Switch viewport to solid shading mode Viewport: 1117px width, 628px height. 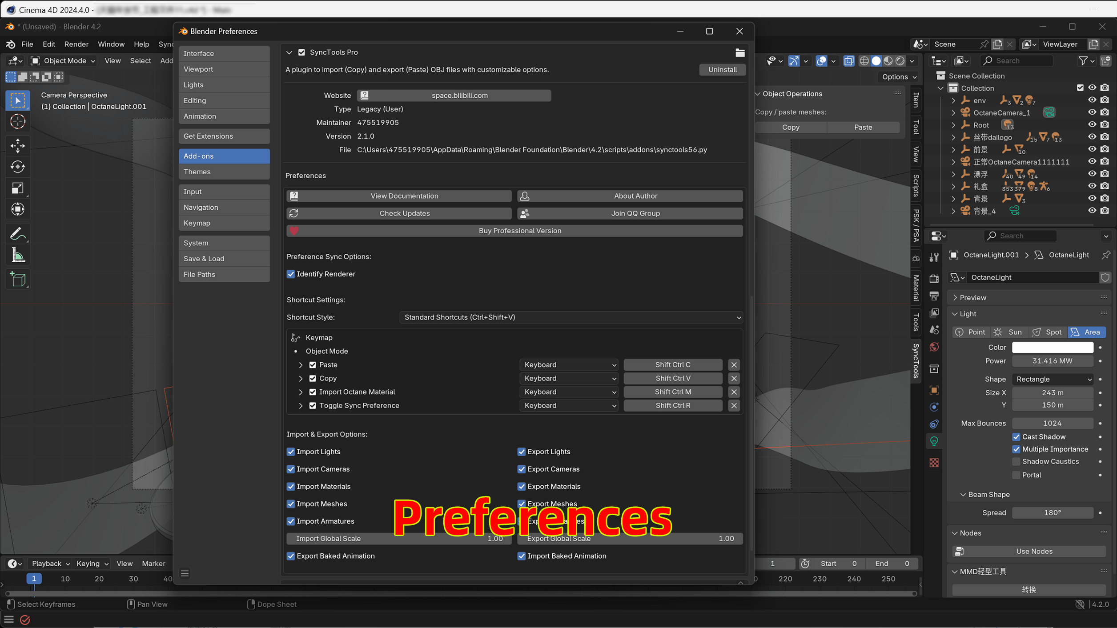pos(876,61)
